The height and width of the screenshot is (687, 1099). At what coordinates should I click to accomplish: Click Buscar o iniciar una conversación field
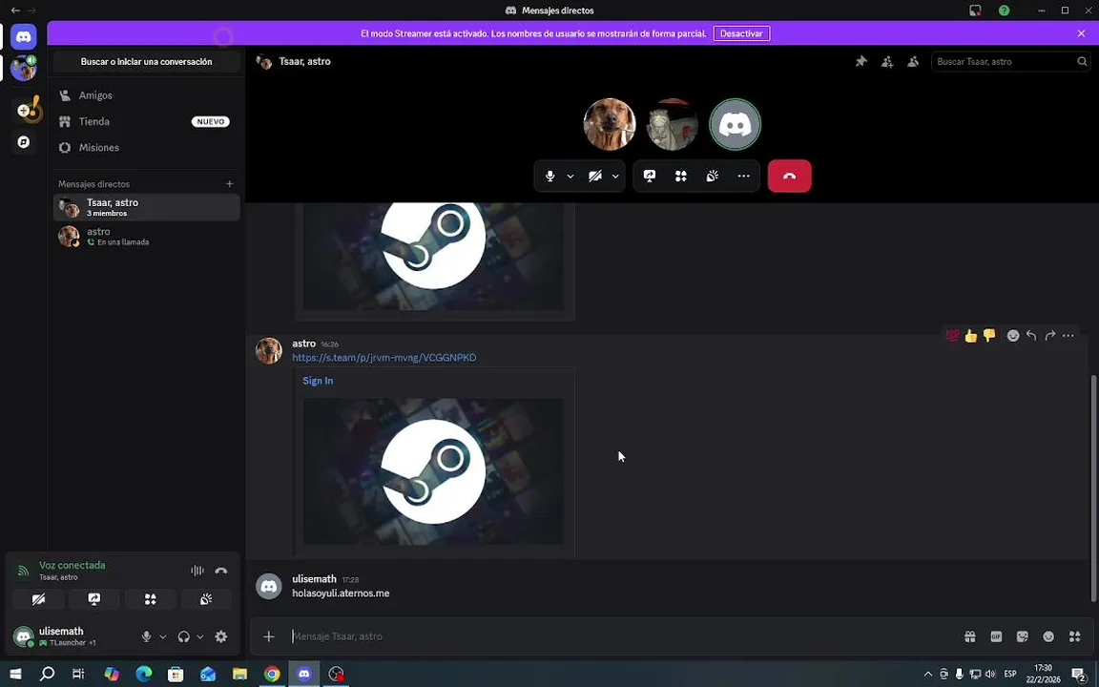click(147, 62)
